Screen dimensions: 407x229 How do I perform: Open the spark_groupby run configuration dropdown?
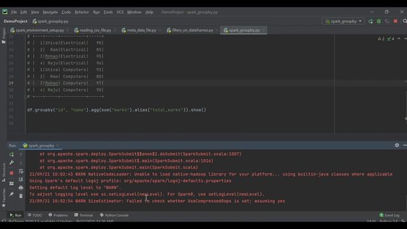pos(343,21)
